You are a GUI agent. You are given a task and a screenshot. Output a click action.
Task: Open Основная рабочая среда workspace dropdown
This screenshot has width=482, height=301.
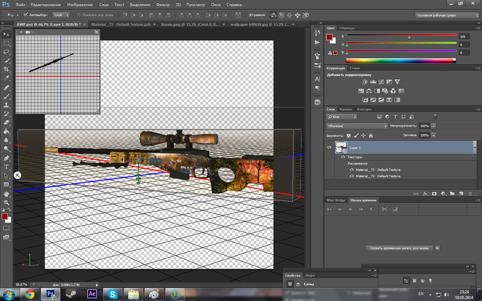pos(447,15)
